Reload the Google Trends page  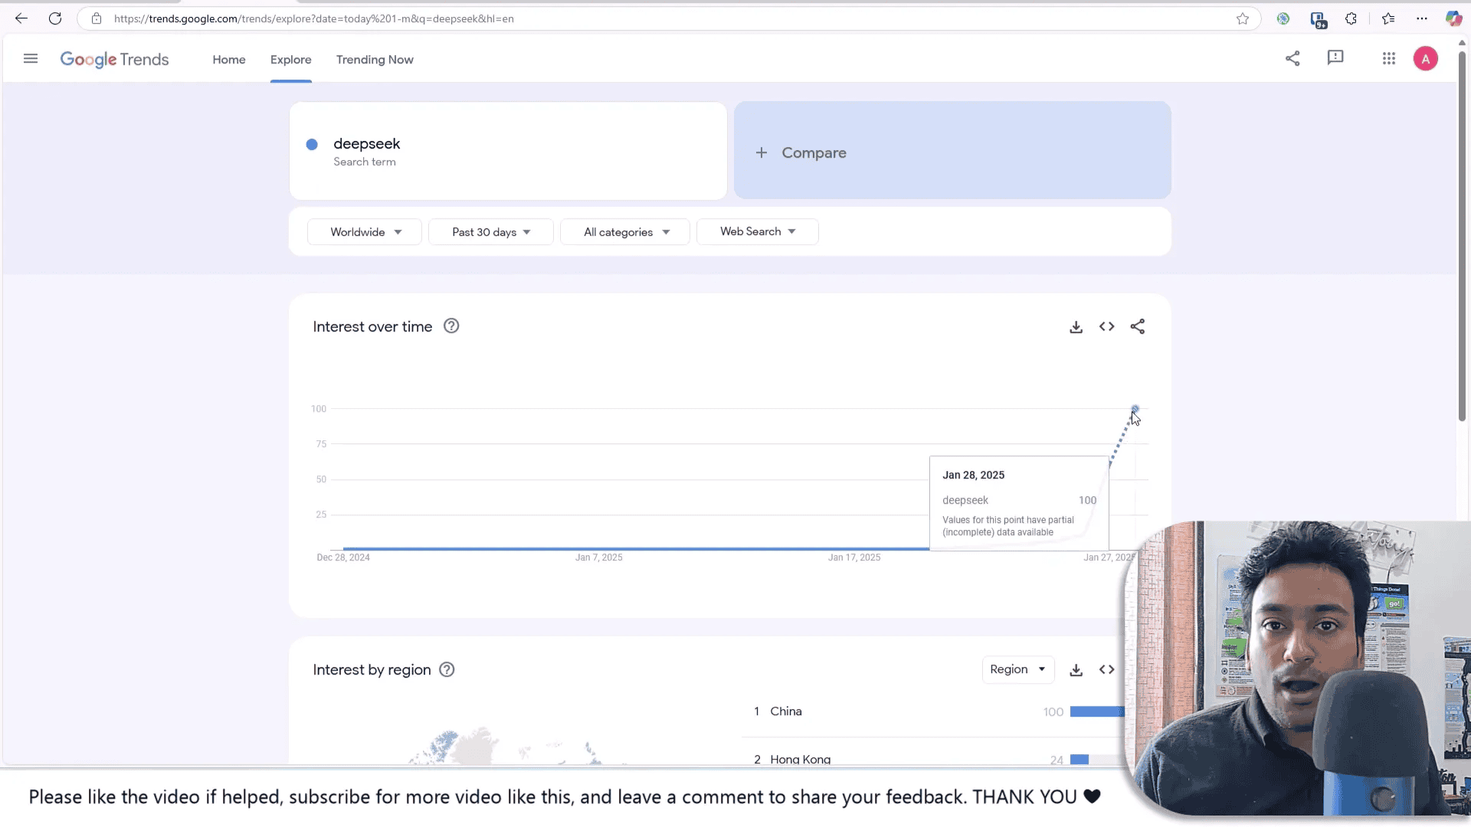pyautogui.click(x=55, y=18)
